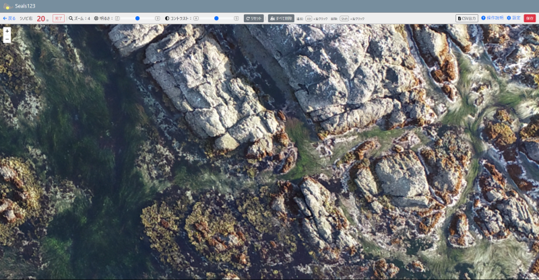Click the contrast decrease key box
Screen dimensions: 539x280
196,19
